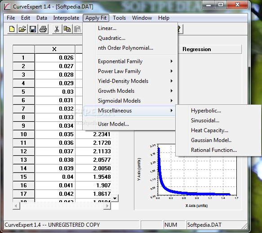
Task: Select row header 1
Action: (23, 58)
